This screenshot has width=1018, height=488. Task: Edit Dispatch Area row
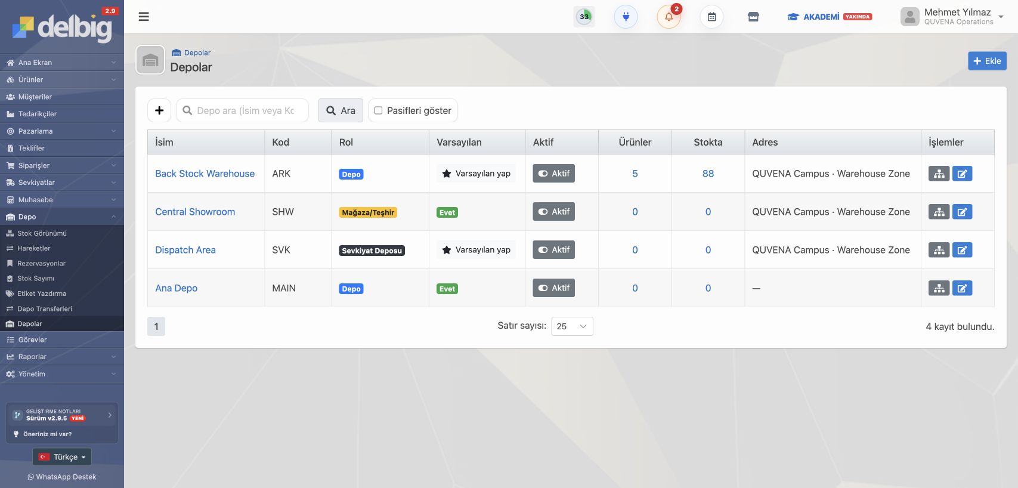click(962, 250)
